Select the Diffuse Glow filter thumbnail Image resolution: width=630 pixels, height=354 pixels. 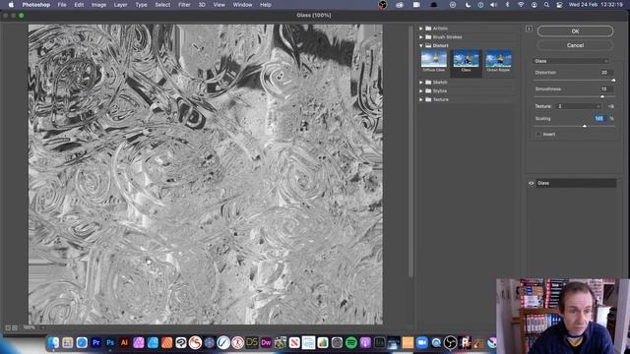pyautogui.click(x=433, y=61)
